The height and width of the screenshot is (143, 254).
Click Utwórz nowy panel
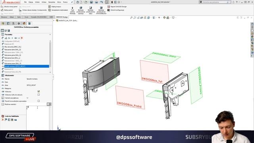point(9,7)
